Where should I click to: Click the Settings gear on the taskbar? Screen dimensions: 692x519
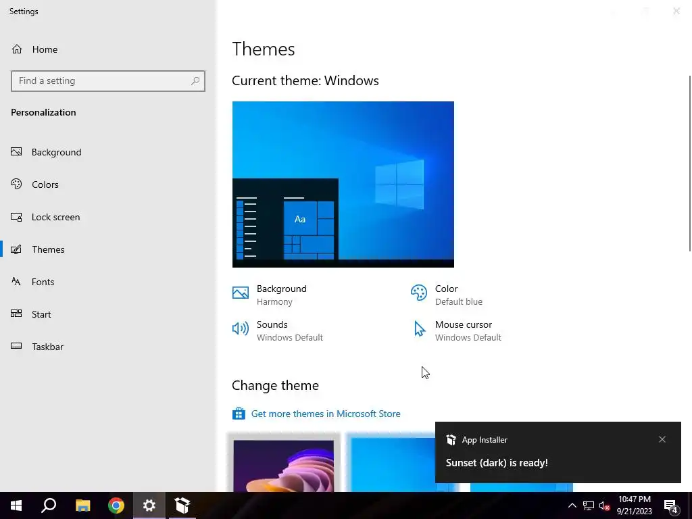(149, 505)
